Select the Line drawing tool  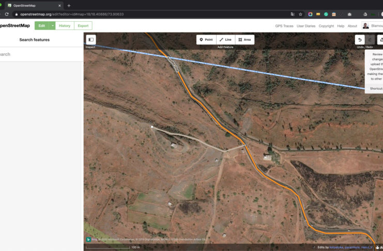225,40
